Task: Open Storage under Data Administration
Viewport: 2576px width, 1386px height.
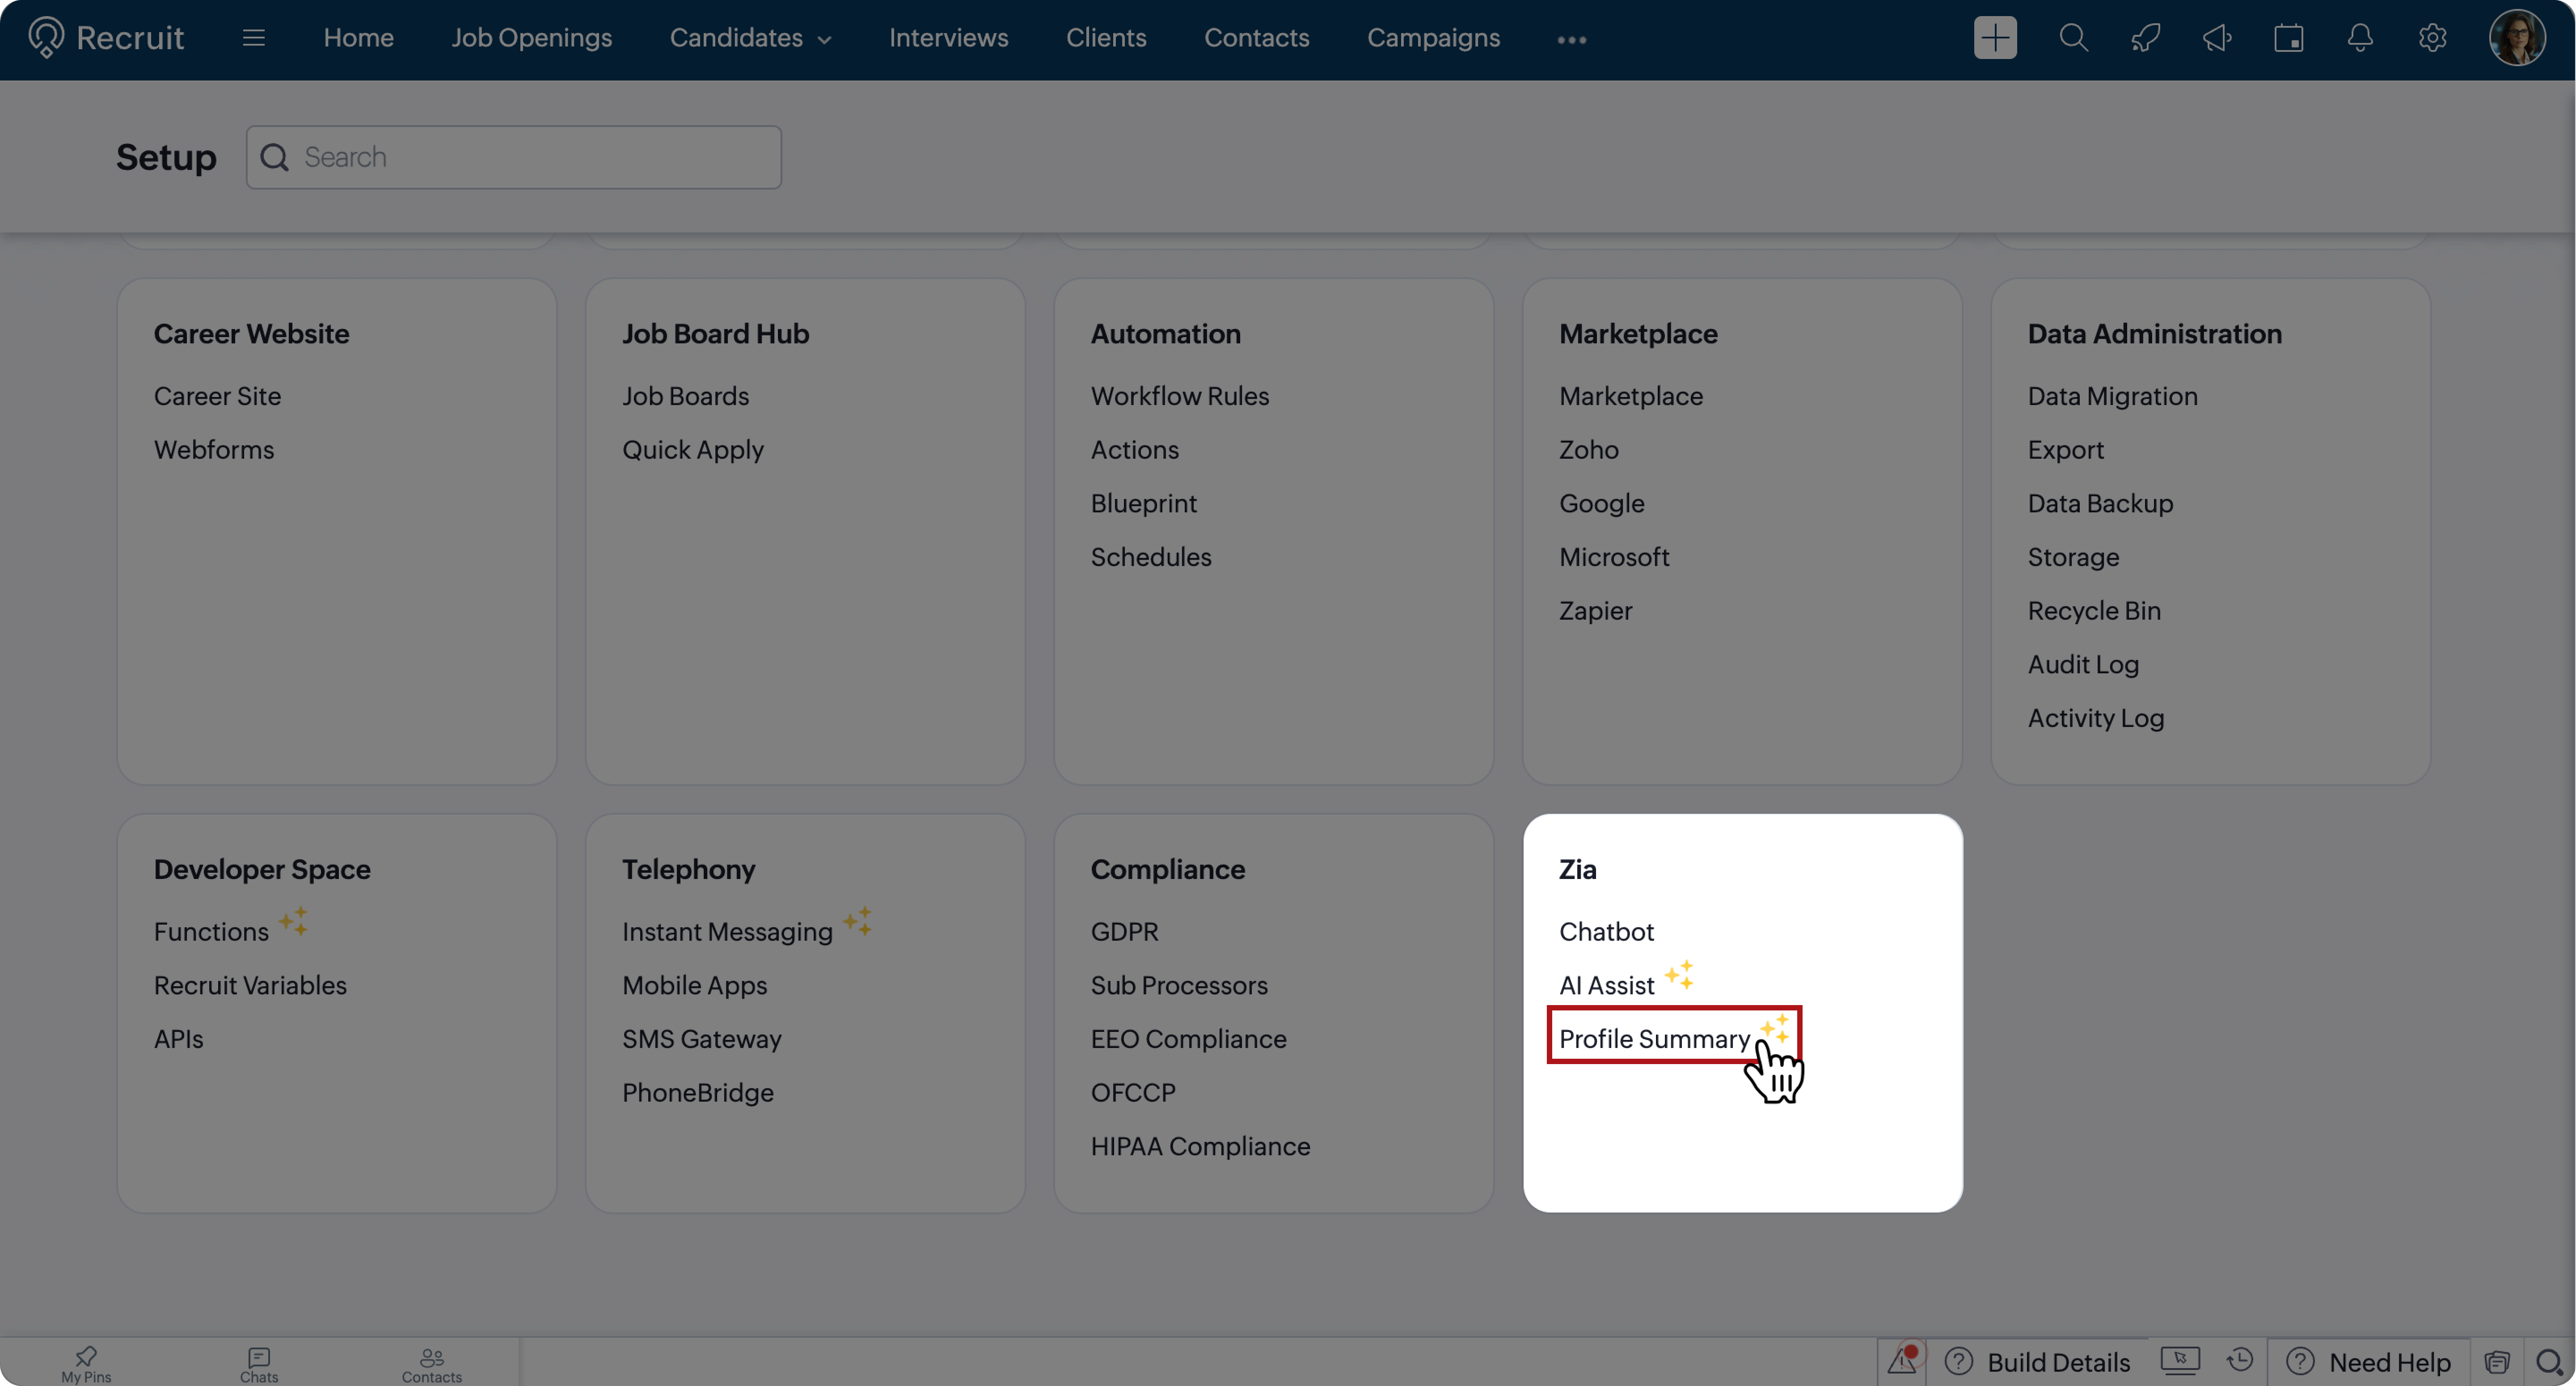Action: click(x=2074, y=558)
